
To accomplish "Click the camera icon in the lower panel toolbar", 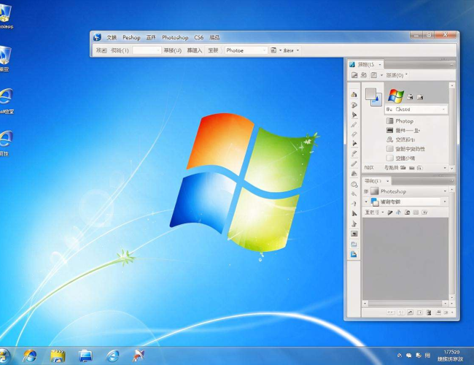I will point(407,212).
